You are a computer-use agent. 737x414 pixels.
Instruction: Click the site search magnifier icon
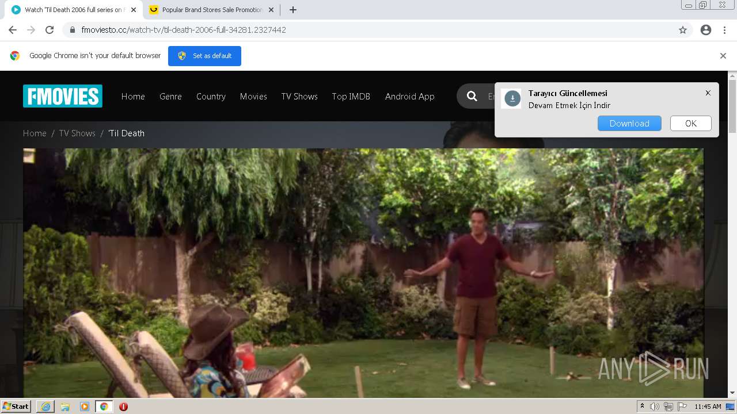coord(472,96)
